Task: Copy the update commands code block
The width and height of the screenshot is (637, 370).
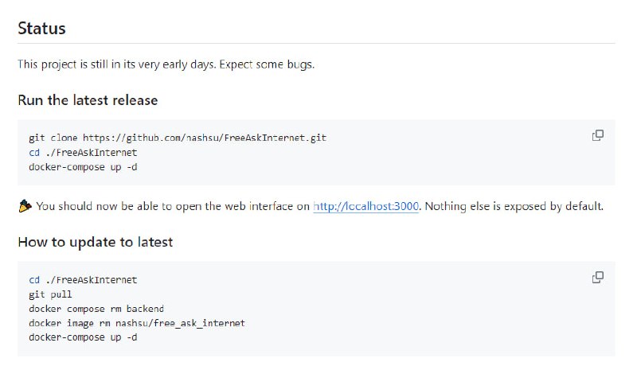Action: tap(597, 278)
